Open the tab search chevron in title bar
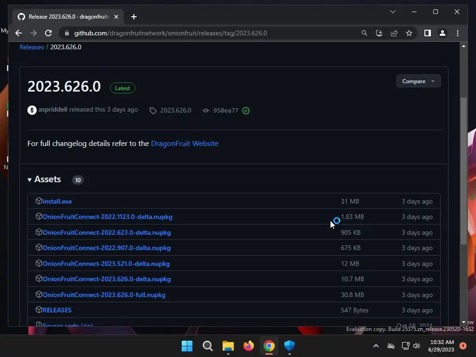Screen dimensions: 476x357 [x=392, y=12]
